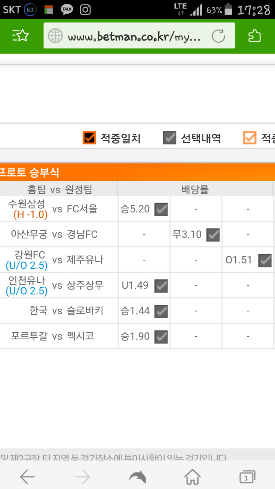Screen dimensions: 275x489
Task: Toggle the 적중일치 checkbox
Action: point(89,138)
